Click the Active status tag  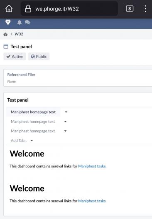(x=15, y=57)
